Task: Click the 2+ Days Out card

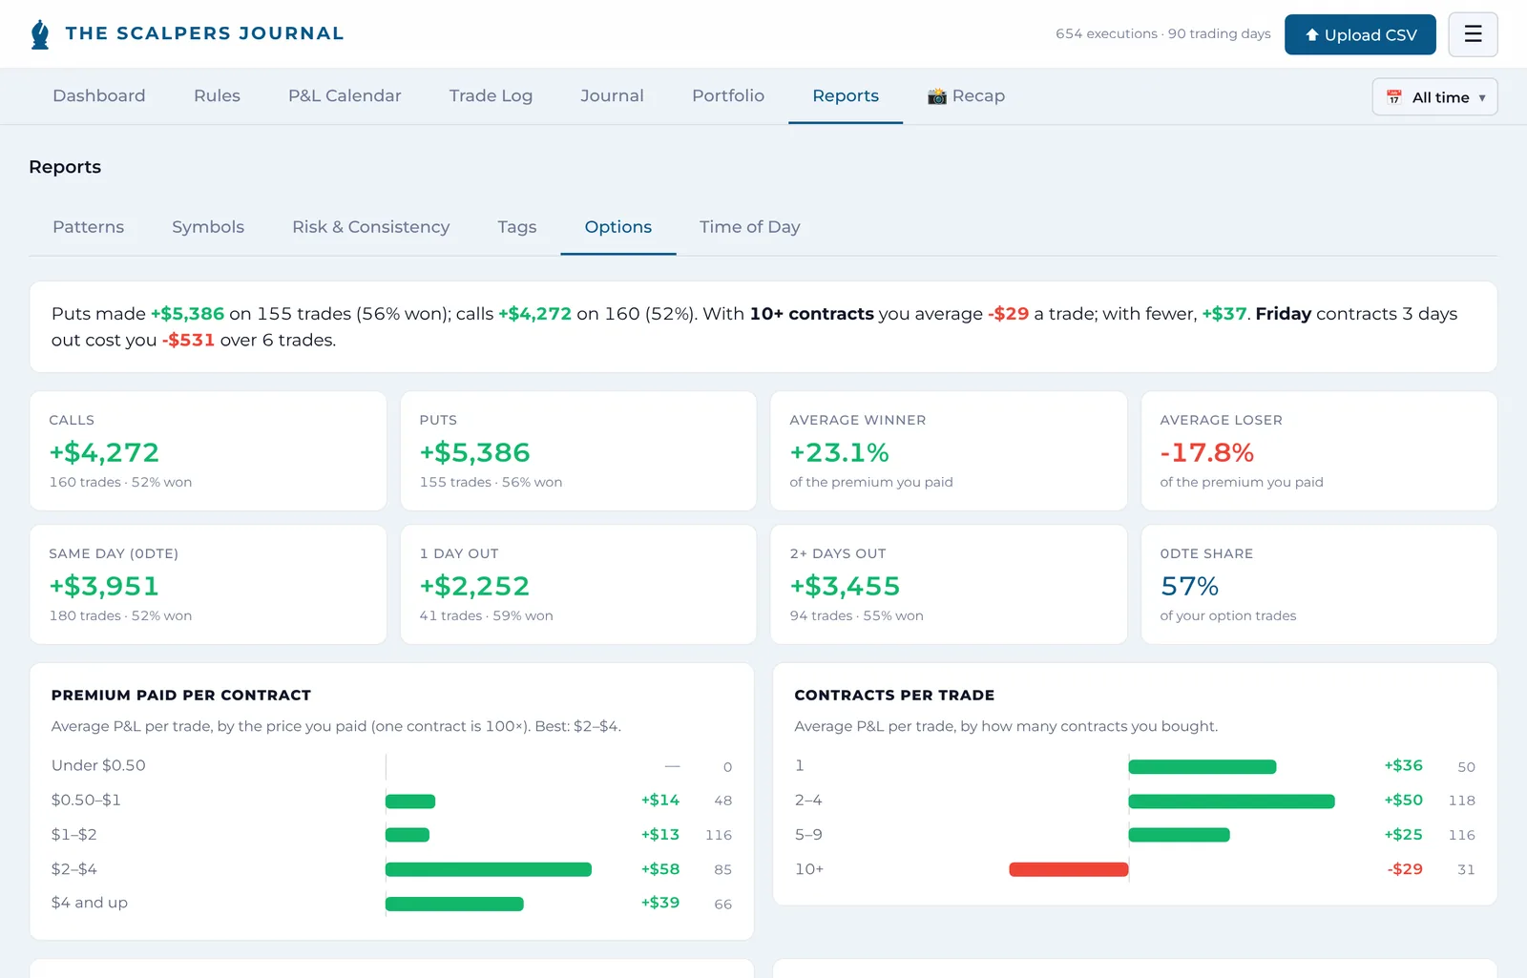Action: [x=949, y=584]
